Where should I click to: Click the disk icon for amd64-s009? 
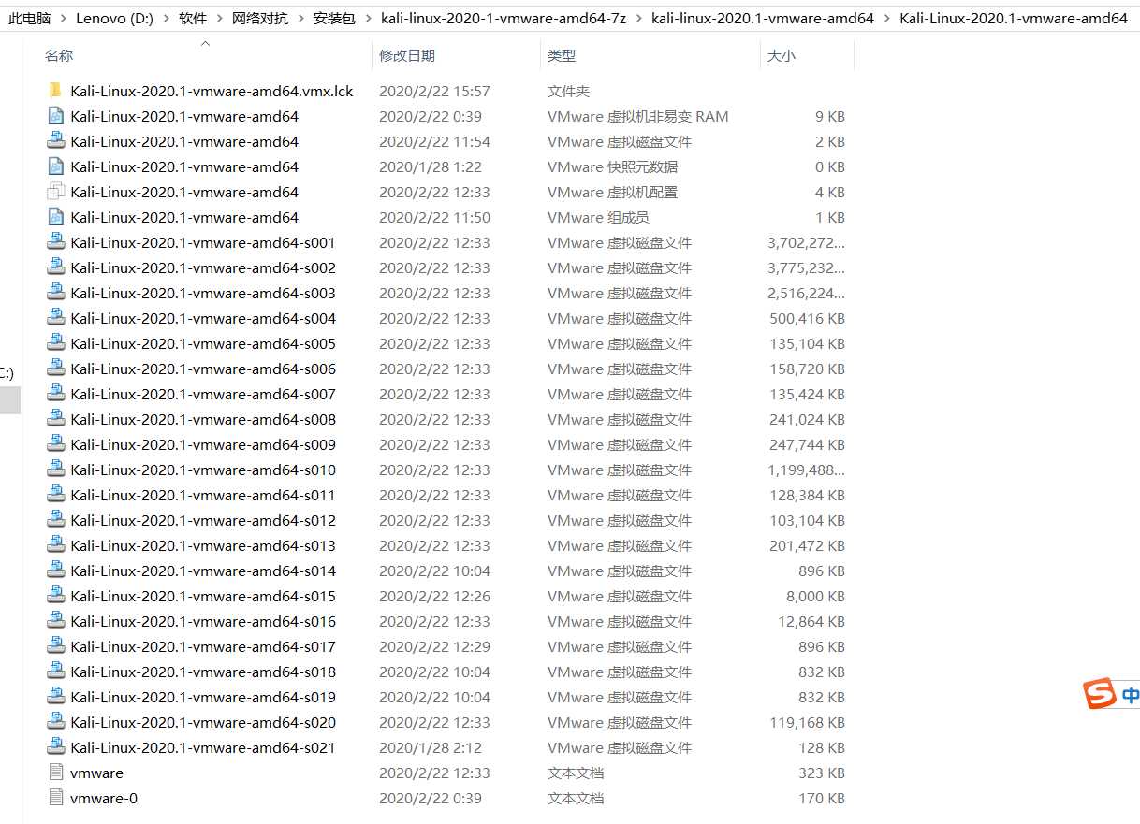click(x=56, y=444)
